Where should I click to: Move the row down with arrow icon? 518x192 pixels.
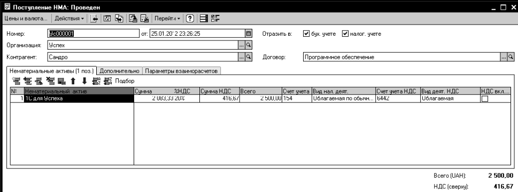(84, 81)
